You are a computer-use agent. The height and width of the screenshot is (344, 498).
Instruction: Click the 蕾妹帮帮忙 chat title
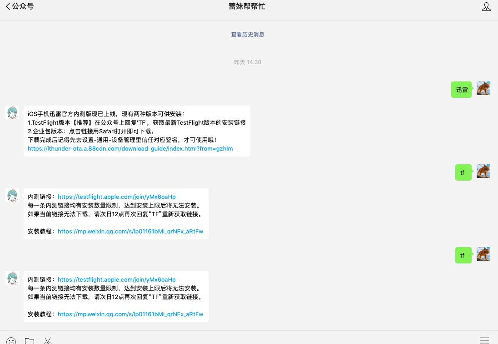pyautogui.click(x=247, y=7)
